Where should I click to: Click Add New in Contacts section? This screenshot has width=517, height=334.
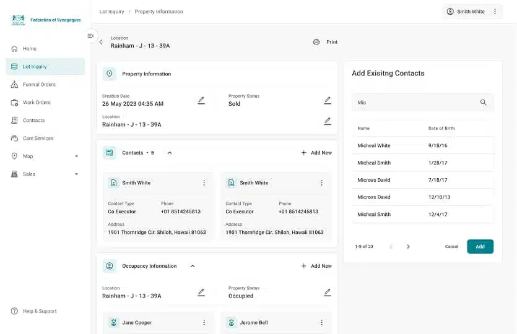(x=316, y=153)
